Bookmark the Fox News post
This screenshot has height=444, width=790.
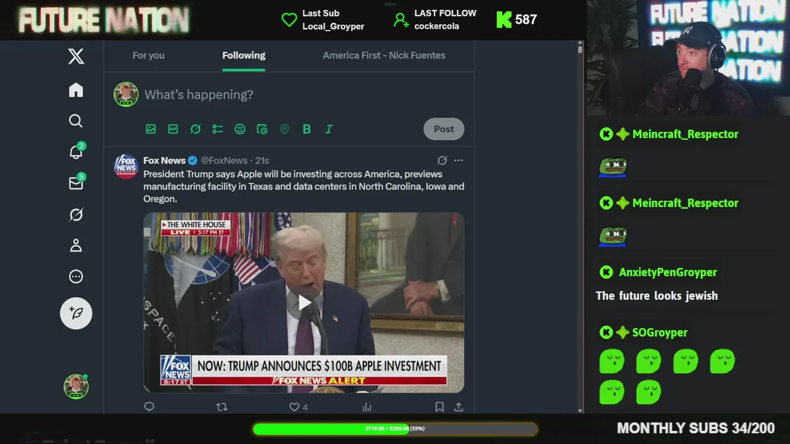[x=439, y=406]
